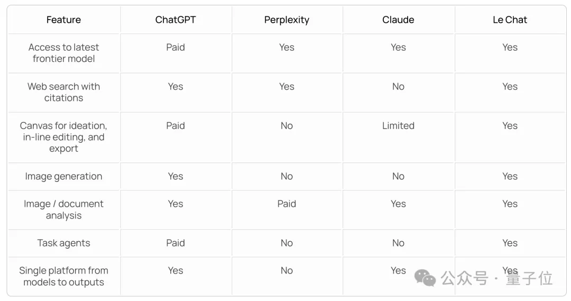Select the 'Single platform from models to outputs' label
The image size is (571, 301).
63,276
